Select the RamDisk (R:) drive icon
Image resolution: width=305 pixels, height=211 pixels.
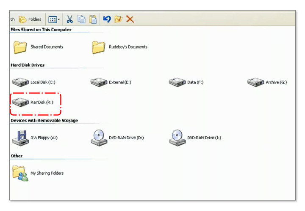[x=20, y=102]
